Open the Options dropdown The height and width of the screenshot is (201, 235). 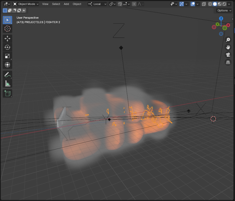224,11
